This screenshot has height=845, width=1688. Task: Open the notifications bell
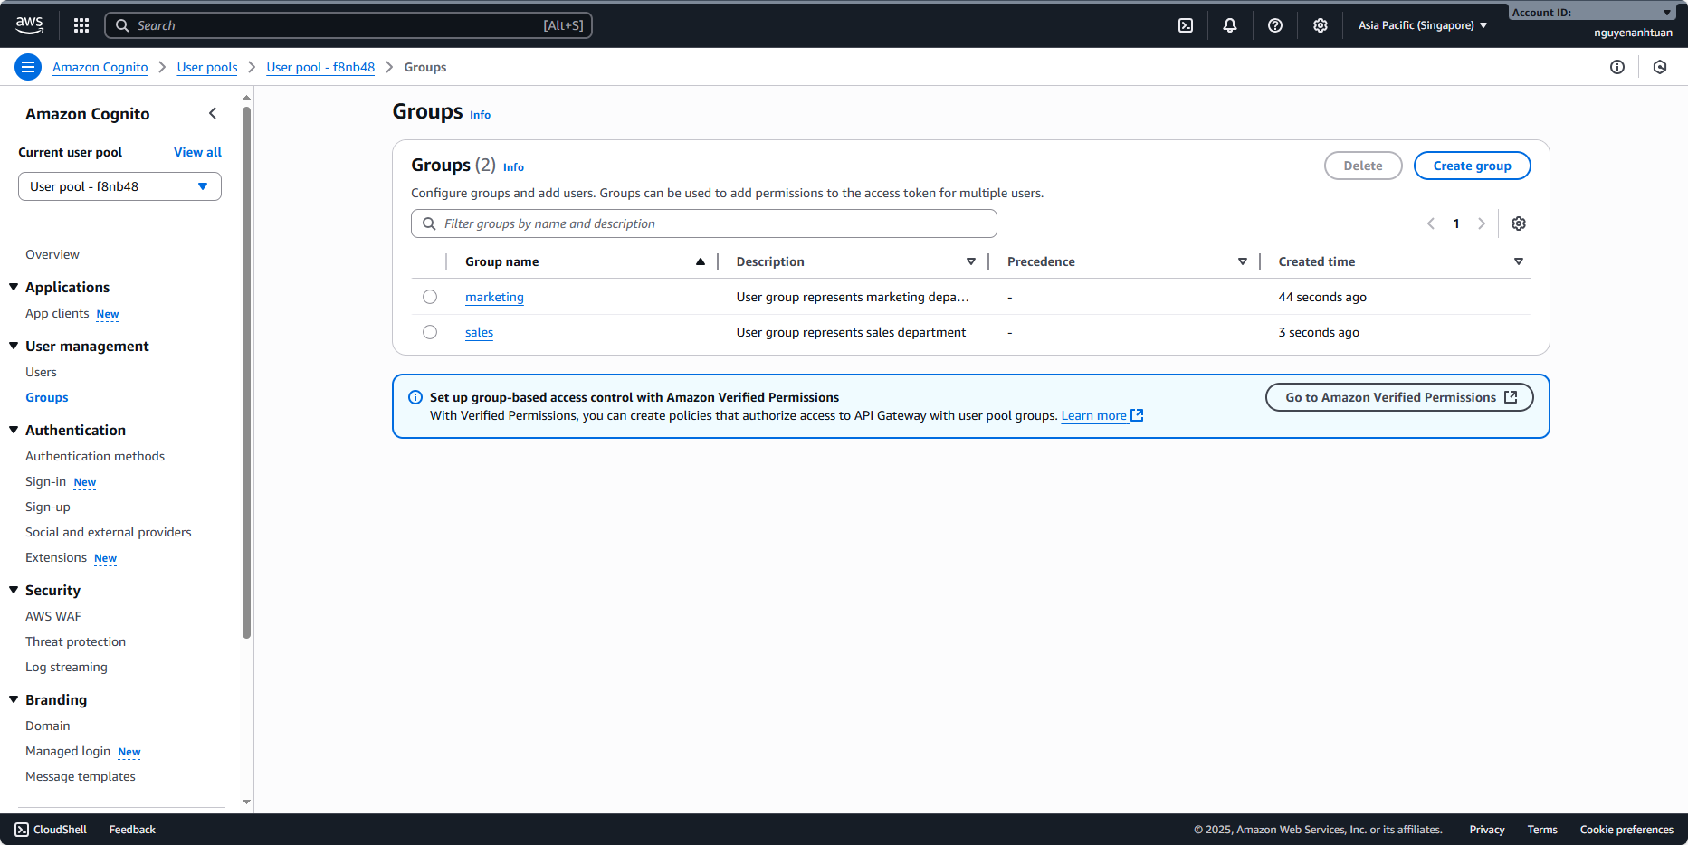click(1229, 25)
